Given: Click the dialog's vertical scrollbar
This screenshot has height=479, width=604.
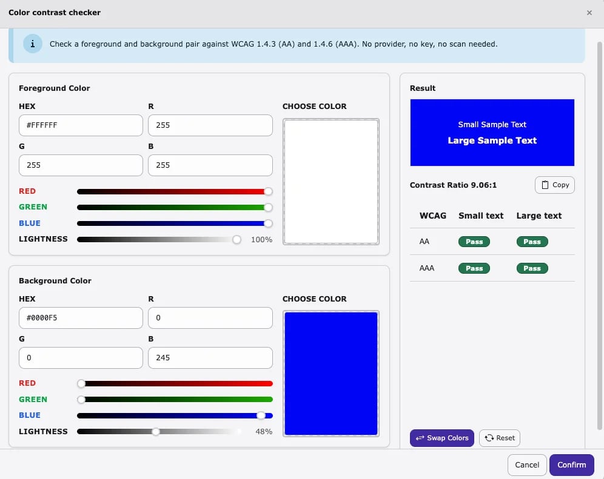Looking at the screenshot, I should [x=599, y=235].
